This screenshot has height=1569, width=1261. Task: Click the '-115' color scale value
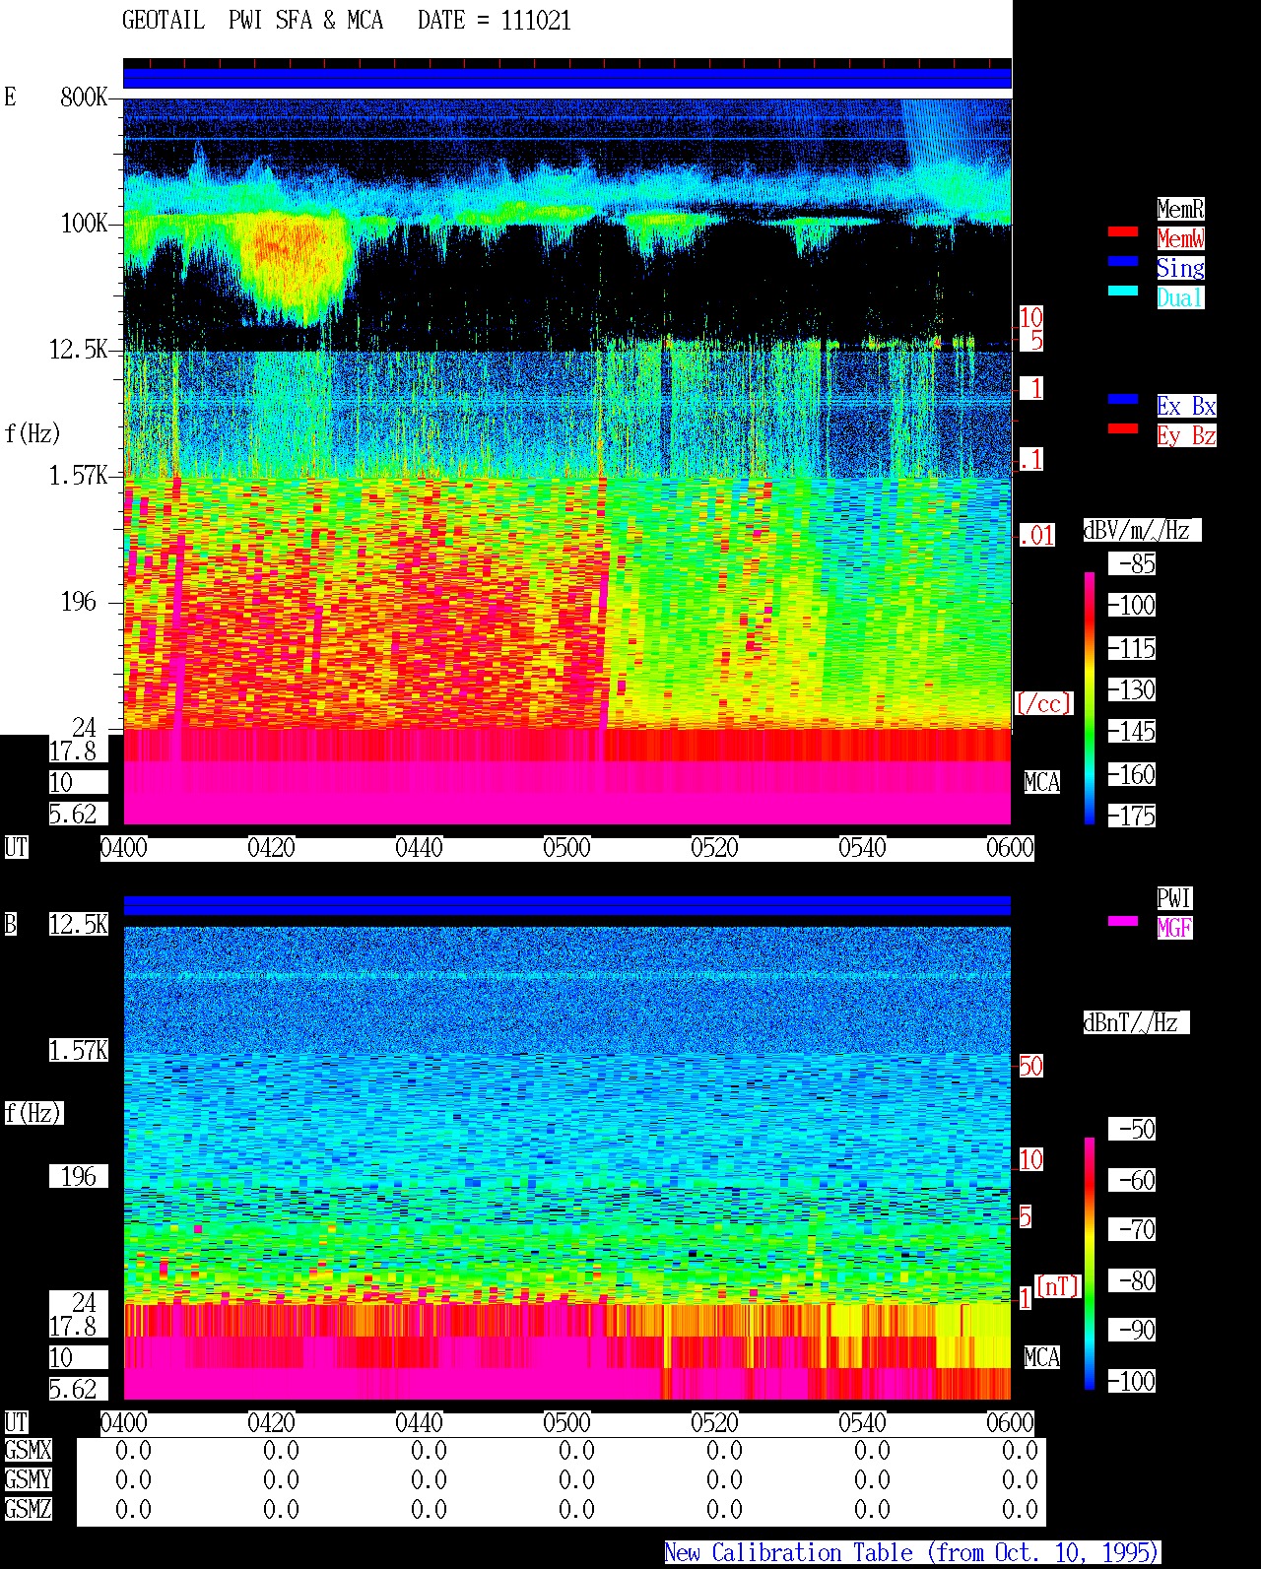point(1132,648)
